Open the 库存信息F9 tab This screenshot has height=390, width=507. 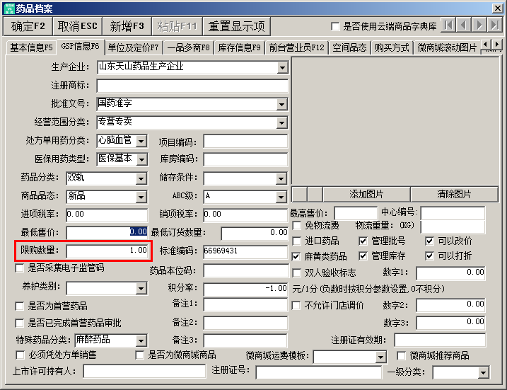point(240,47)
